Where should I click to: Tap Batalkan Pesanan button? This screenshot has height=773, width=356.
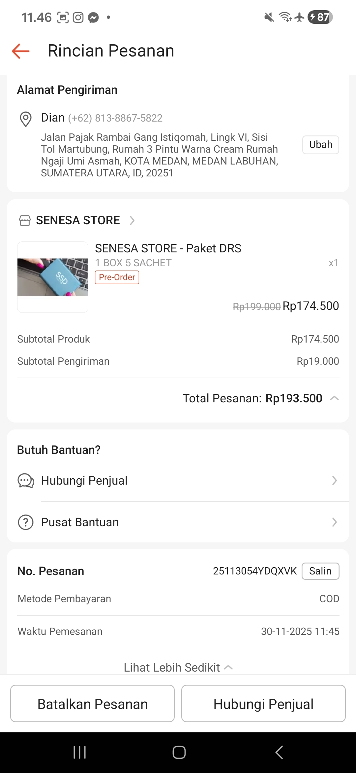(92, 704)
